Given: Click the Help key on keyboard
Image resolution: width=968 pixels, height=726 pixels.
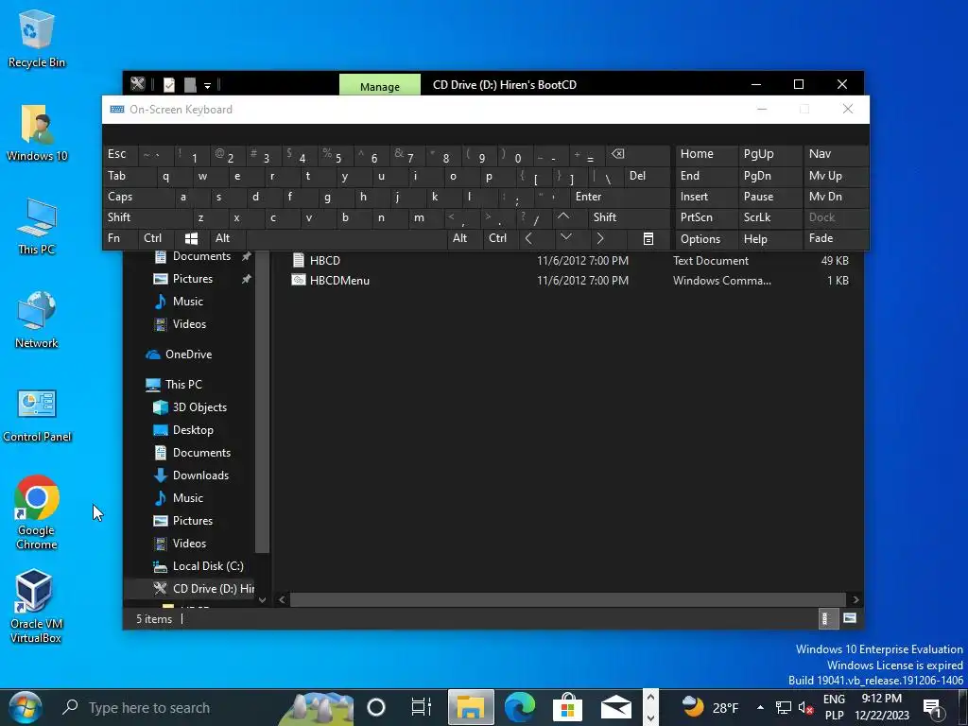Looking at the screenshot, I should (x=769, y=238).
